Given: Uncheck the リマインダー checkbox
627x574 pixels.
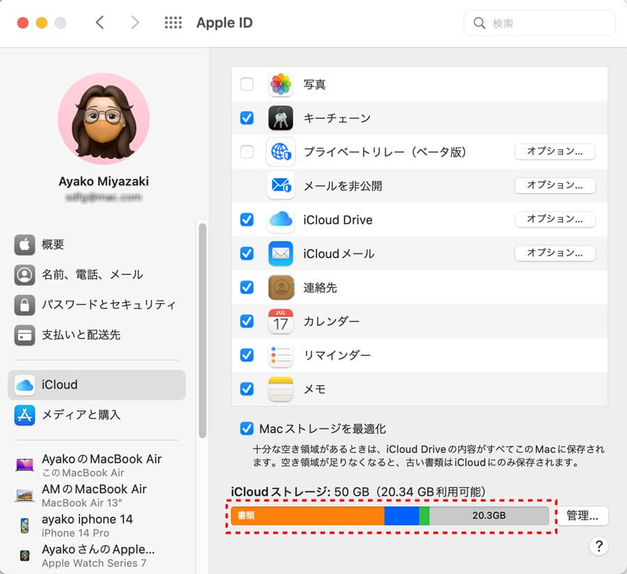Looking at the screenshot, I should click(x=247, y=355).
